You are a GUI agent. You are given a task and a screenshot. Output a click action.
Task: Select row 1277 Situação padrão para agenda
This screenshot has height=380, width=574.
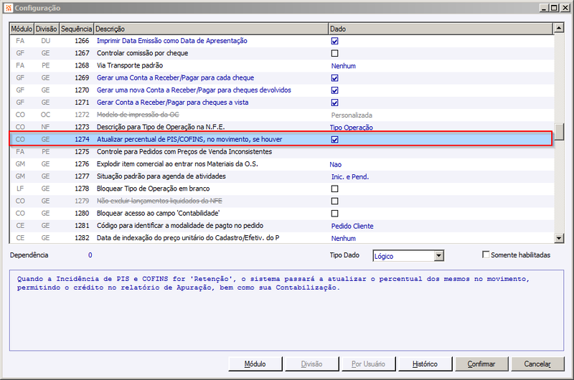[281, 176]
